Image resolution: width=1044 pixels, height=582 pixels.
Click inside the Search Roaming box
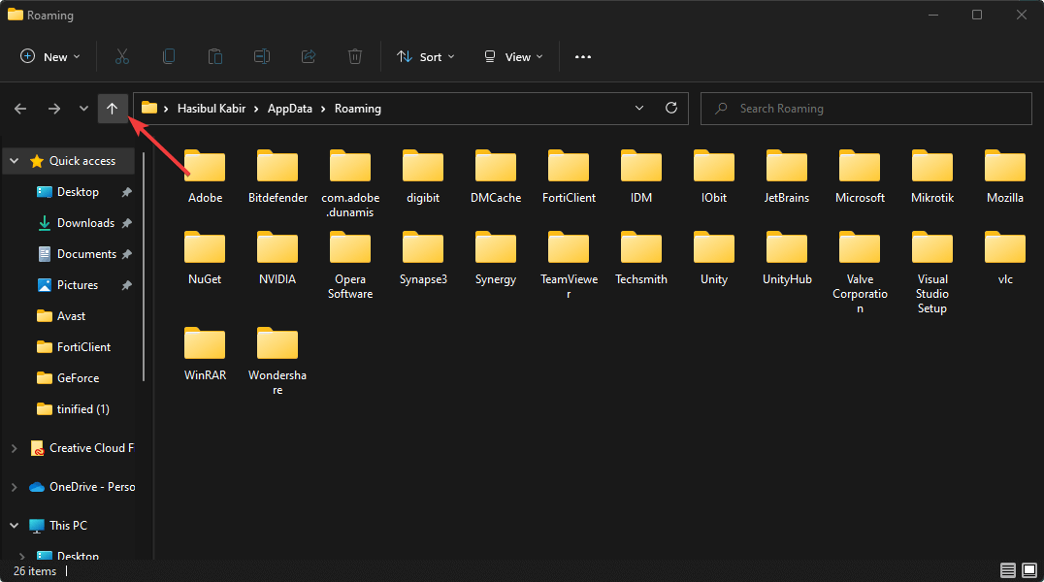[864, 108]
